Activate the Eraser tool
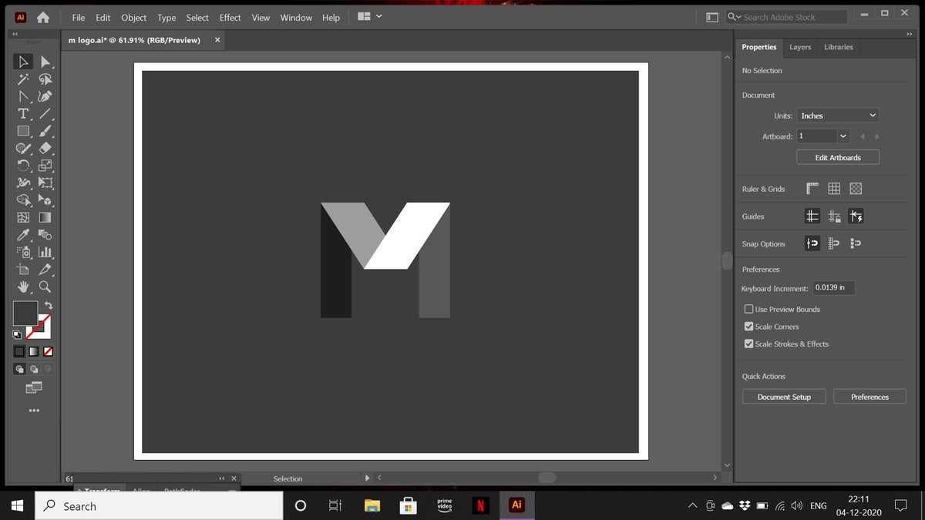Image resolution: width=925 pixels, height=520 pixels. pyautogui.click(x=45, y=148)
